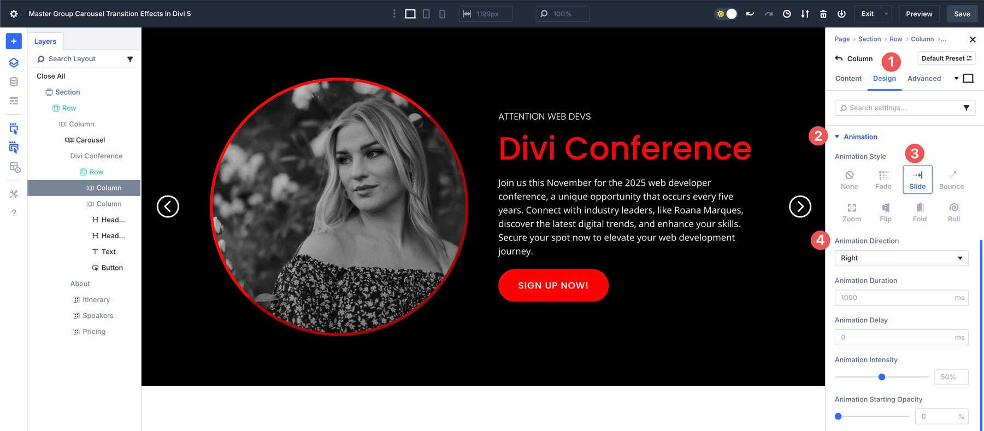The image size is (984, 431).
Task: Open the database icon in left sidebar
Action: click(x=14, y=82)
